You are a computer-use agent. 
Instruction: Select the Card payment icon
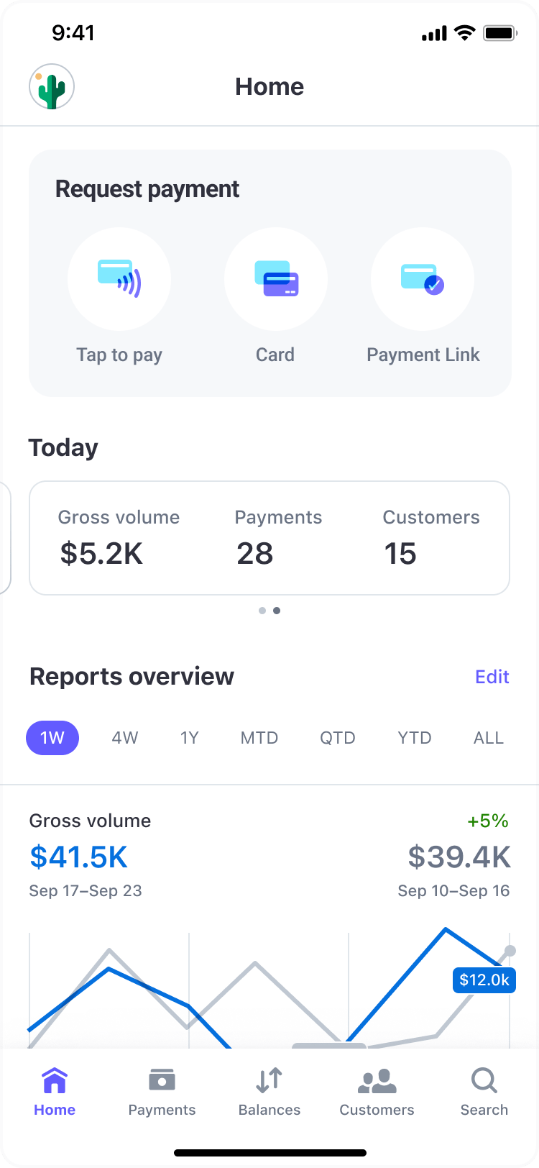pos(276,279)
